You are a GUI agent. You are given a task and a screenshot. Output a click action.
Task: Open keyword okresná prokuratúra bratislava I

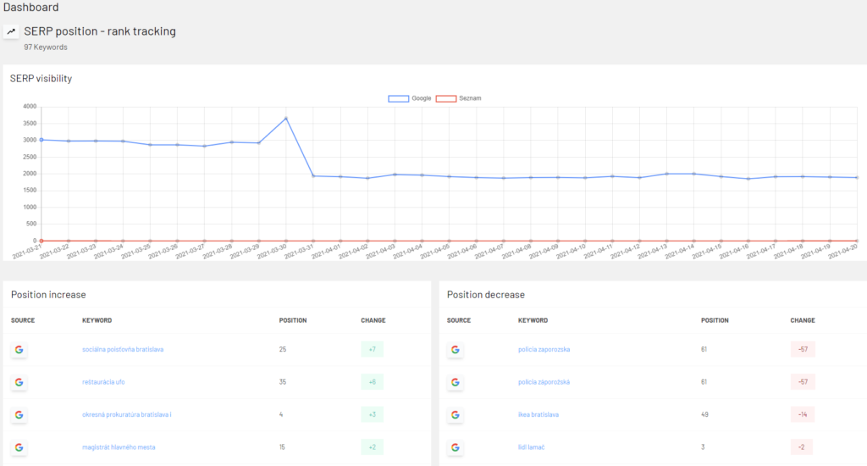click(127, 414)
